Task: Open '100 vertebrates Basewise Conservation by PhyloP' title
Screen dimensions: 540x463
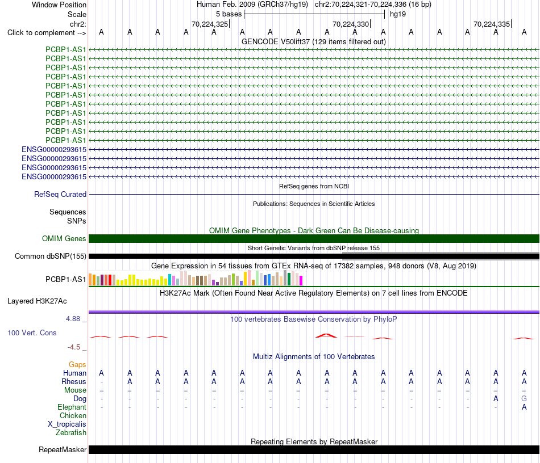Action: pos(314,319)
